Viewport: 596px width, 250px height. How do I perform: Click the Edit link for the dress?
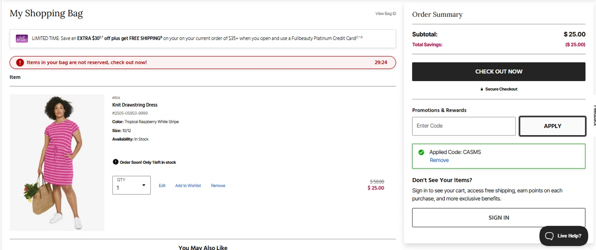tap(162, 186)
